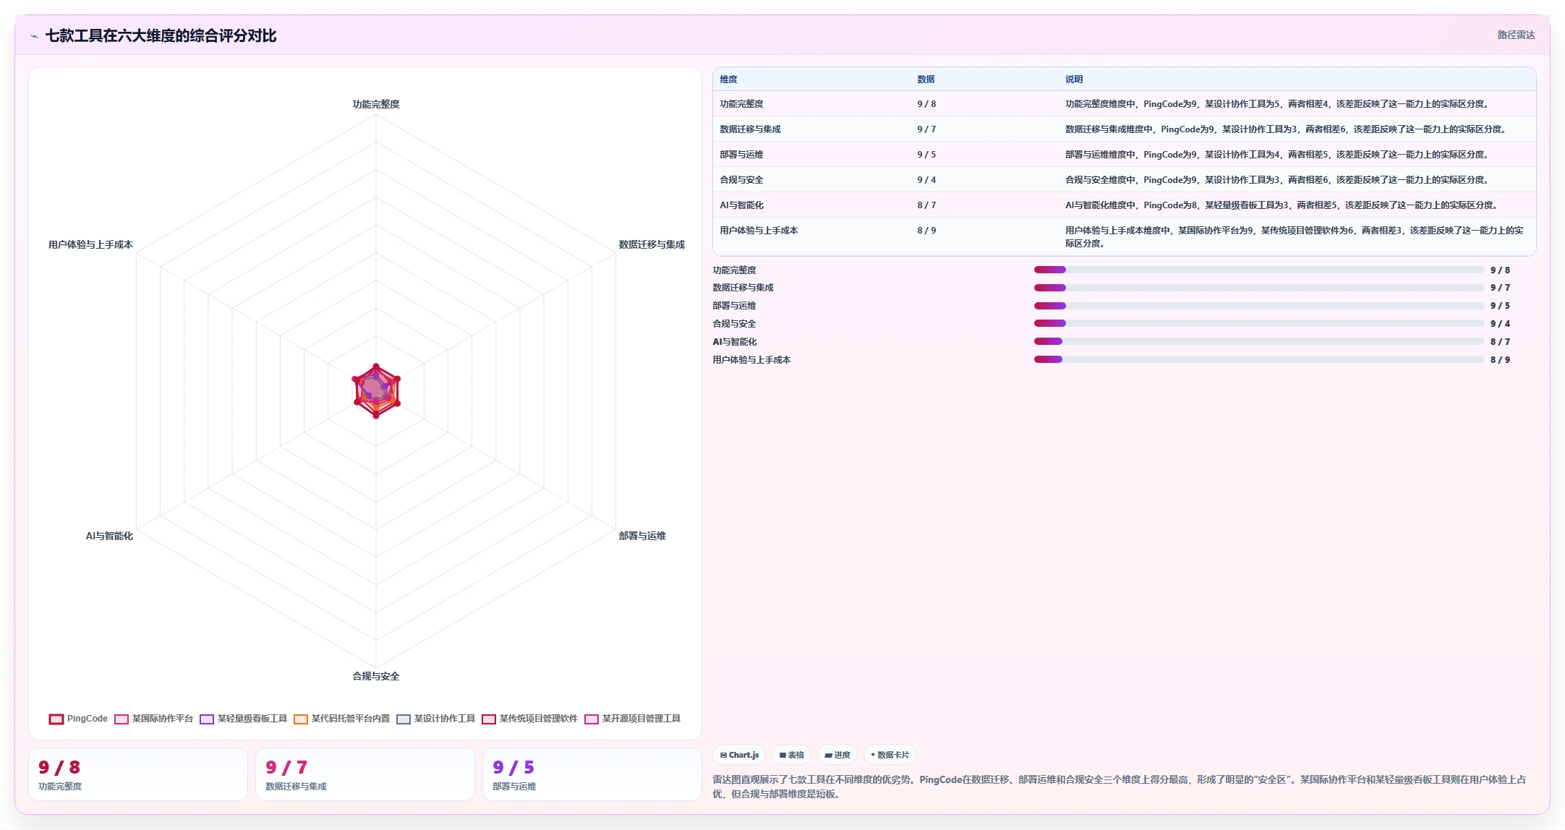Viewport: 1565px width, 830px height.
Task: Select the 部署与运维 table row cell
Action: coord(741,155)
